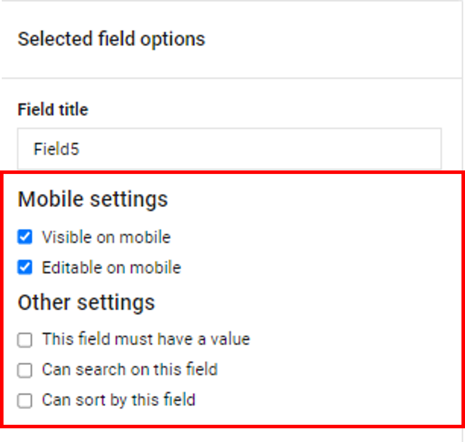Viewport: 465px width, 442px height.
Task: Click the empty right end of Field title box
Action: pos(397,149)
